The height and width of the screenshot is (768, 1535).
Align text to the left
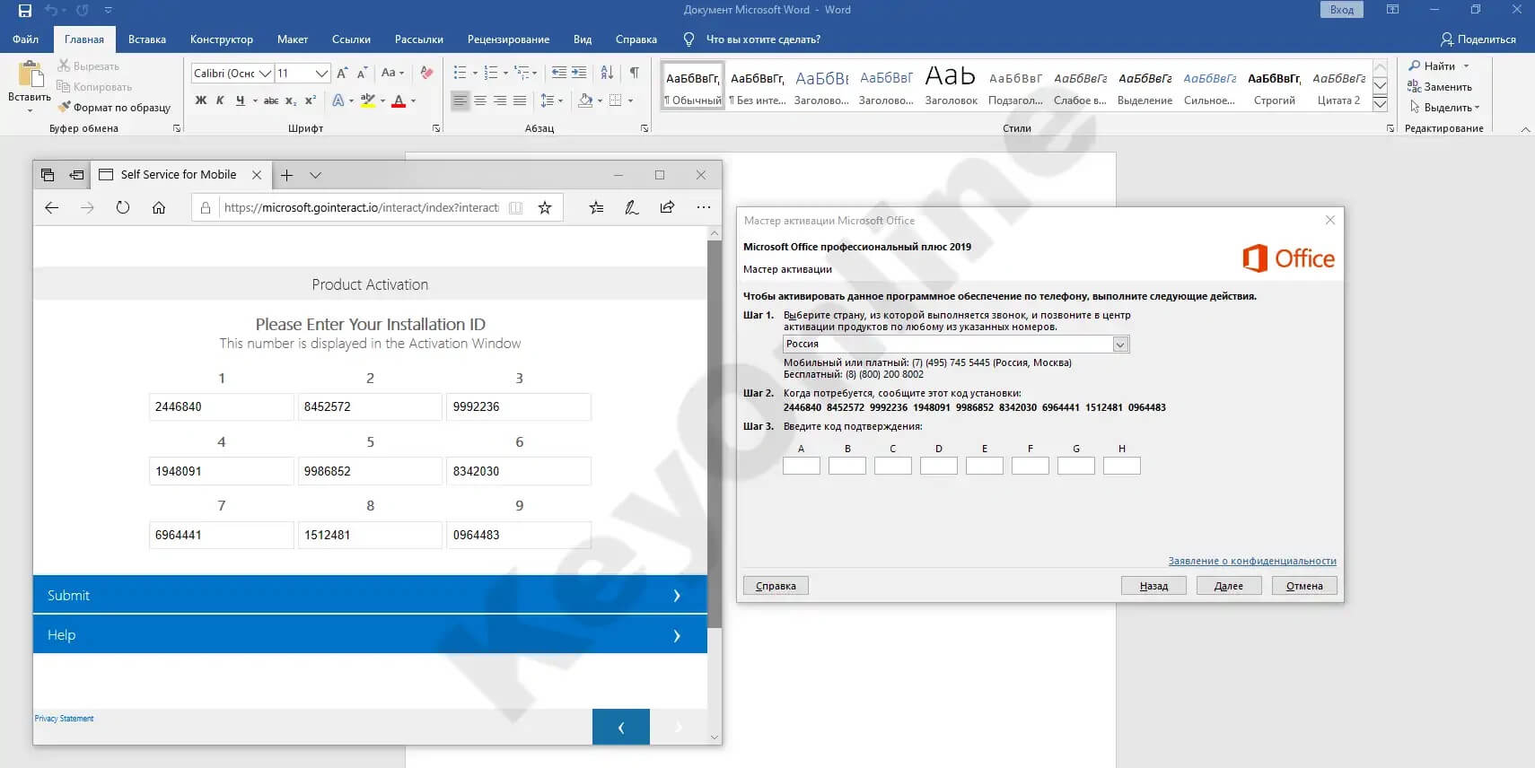460,100
